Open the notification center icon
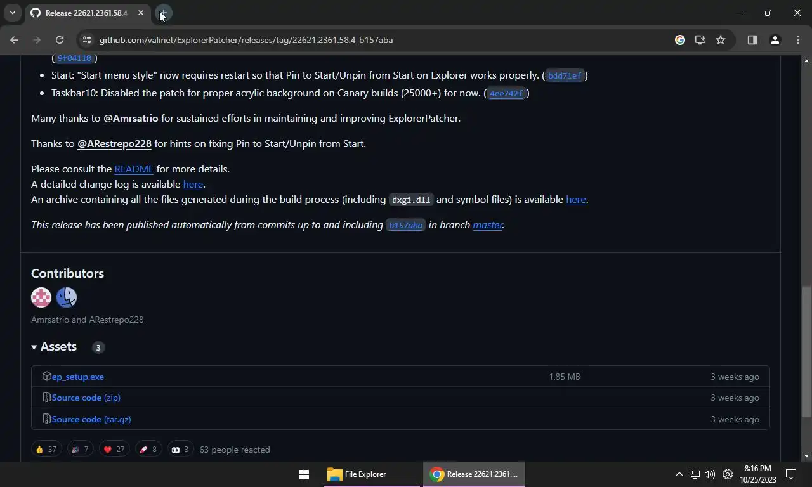The height and width of the screenshot is (487, 812). coord(791,474)
